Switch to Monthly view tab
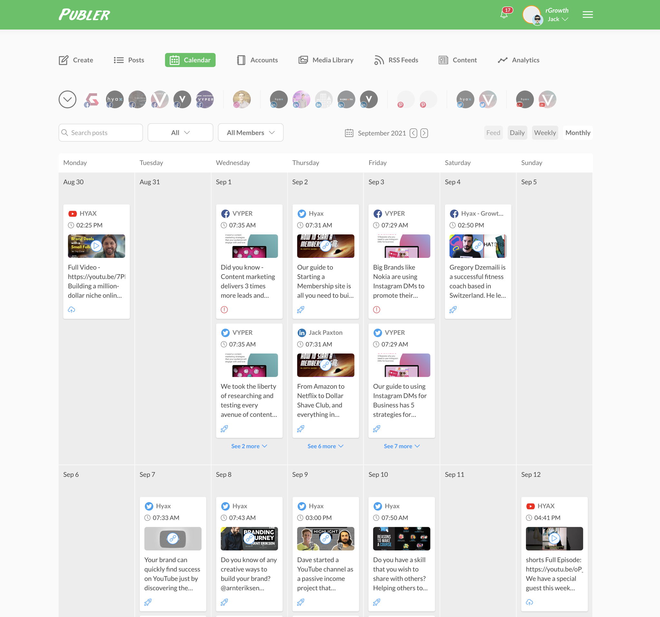 (578, 132)
